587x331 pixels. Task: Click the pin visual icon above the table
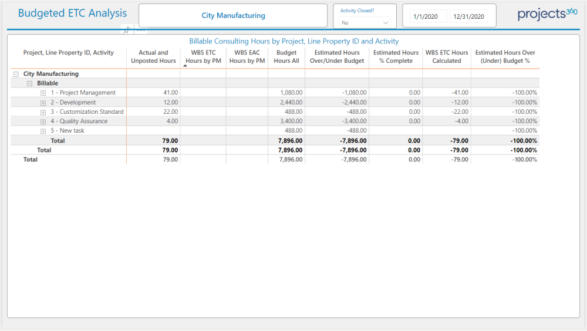point(126,31)
